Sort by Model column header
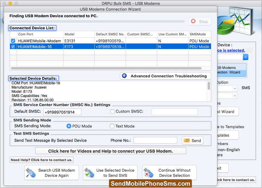The width and height of the screenshot is (262, 188). point(79,34)
